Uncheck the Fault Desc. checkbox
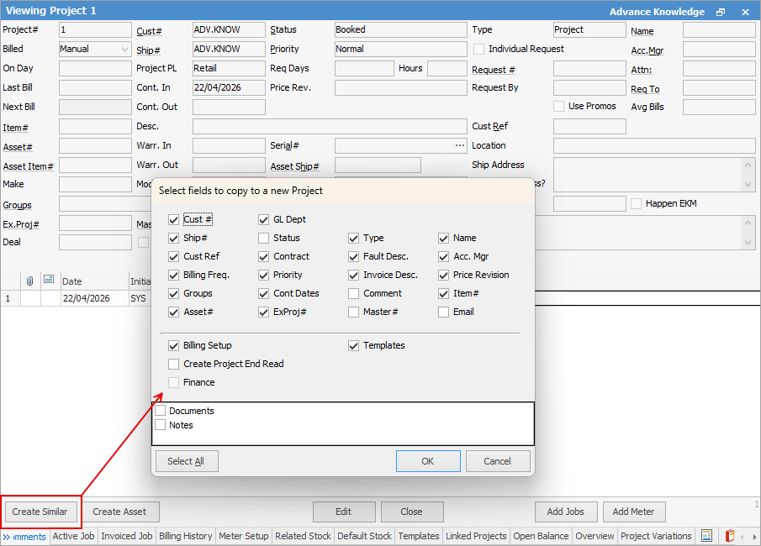 [x=354, y=256]
